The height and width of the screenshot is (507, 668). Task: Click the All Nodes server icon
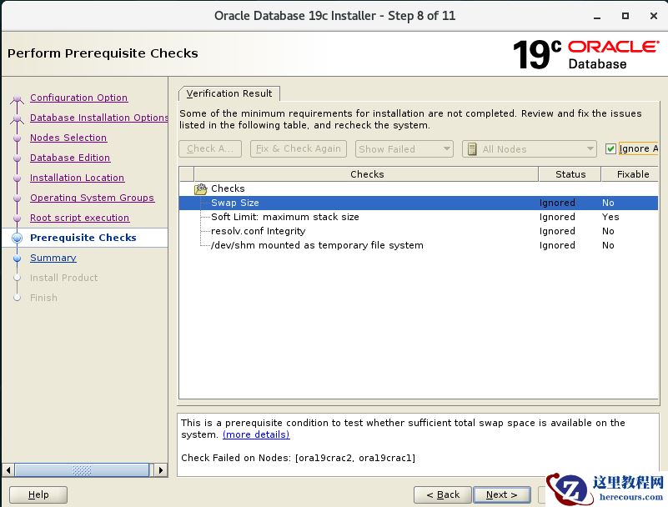(x=472, y=149)
